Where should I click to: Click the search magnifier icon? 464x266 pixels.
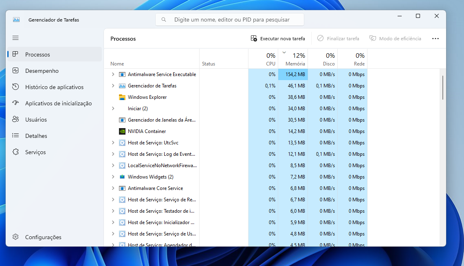click(164, 20)
